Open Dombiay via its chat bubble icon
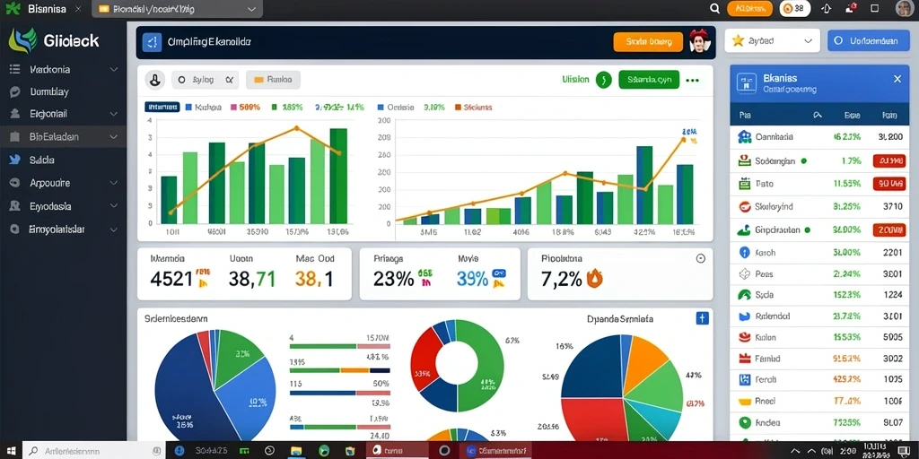This screenshot has height=459, width=919. coord(15,92)
